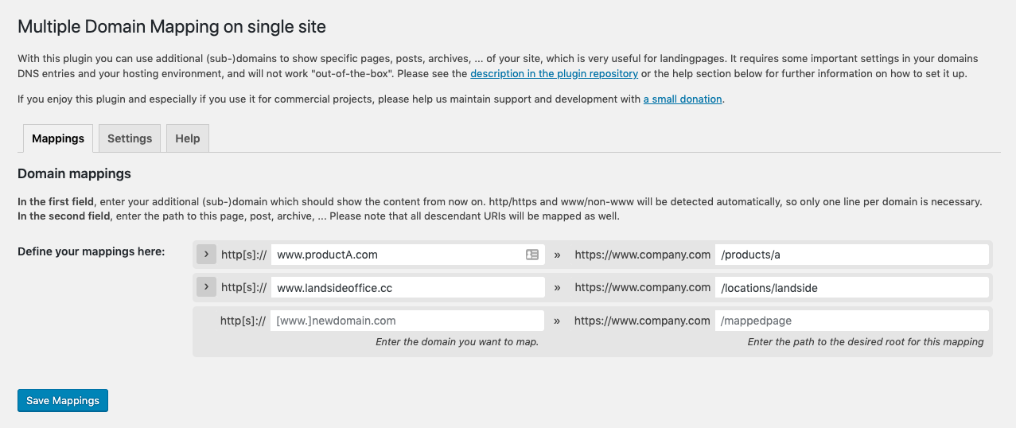The width and height of the screenshot is (1016, 428).
Task: Switch to the Settings tab
Action: (130, 138)
